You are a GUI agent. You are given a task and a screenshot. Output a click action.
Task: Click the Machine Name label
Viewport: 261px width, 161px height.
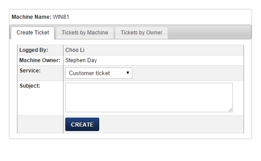[31, 17]
